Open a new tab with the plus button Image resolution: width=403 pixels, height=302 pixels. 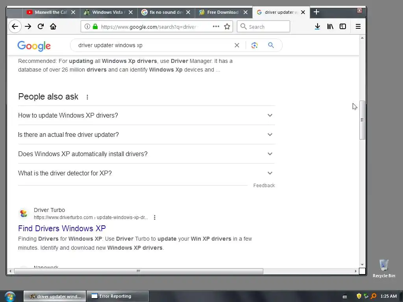316,12
